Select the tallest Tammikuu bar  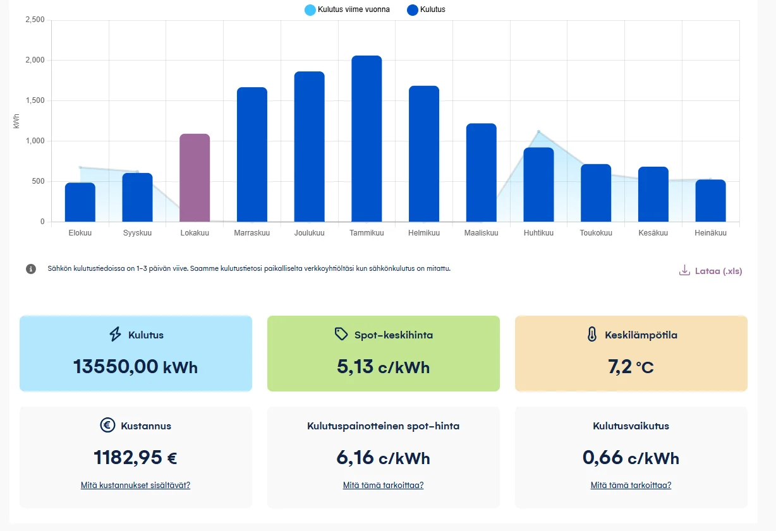coord(367,139)
